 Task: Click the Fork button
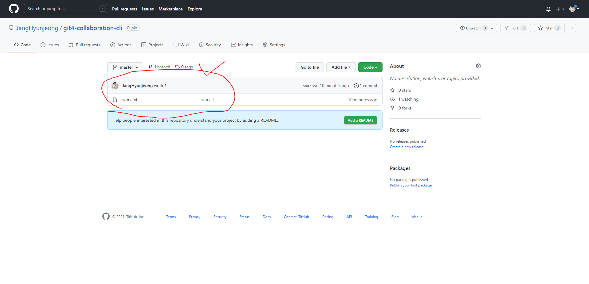click(515, 28)
